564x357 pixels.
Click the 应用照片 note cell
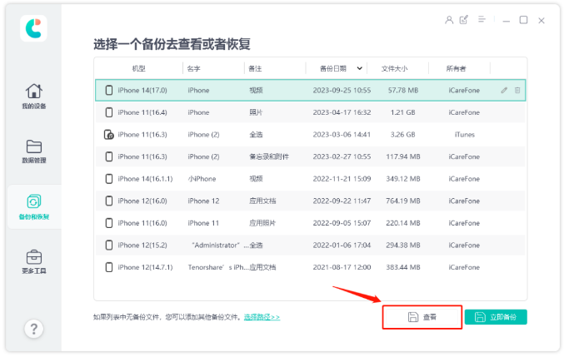[x=262, y=223]
